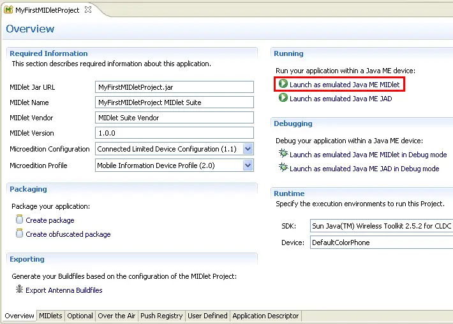Click the Export Antenna Buildfiles ant icon
Viewport: 453px width, 324px height.
click(x=19, y=290)
